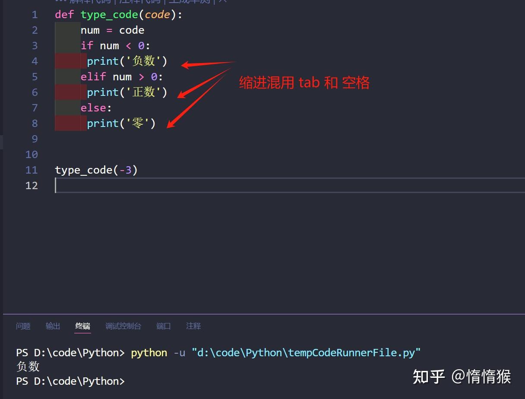525x399 pixels.
Task: Click line number 11 in the gutter
Action: (x=32, y=170)
